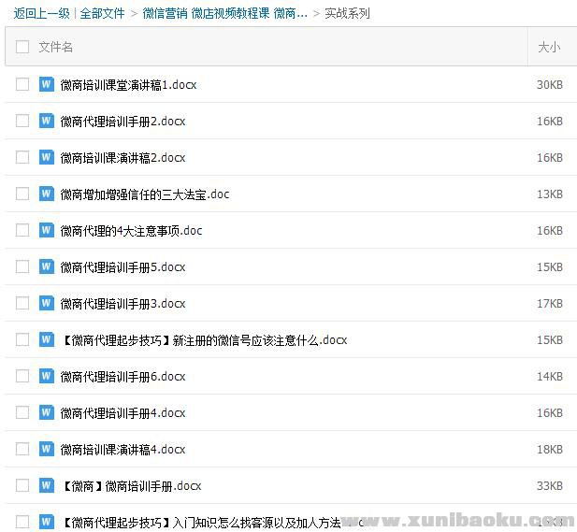Image resolution: width=577 pixels, height=532 pixels.
Task: Click the 实战系列 current folder label
Action: click(x=347, y=13)
